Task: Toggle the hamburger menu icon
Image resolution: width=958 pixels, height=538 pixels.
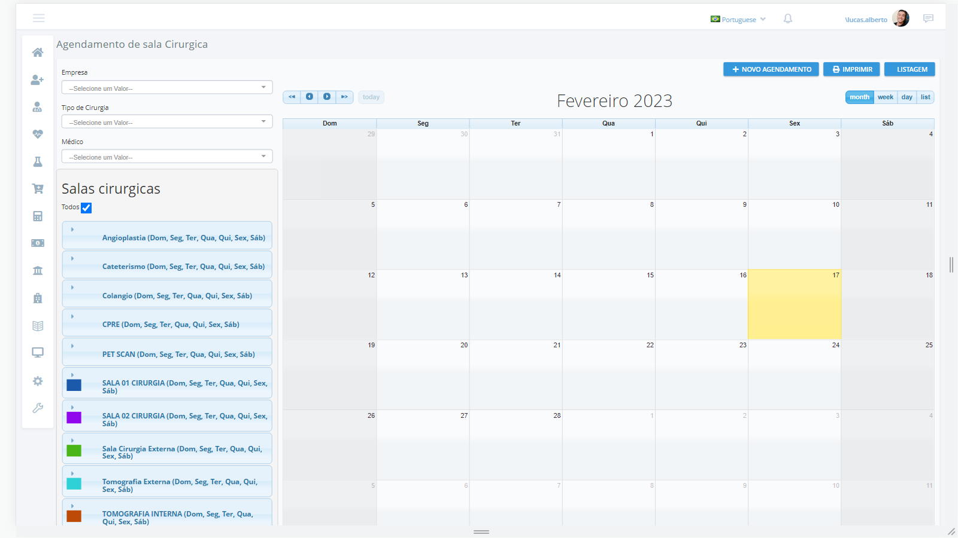Action: [39, 19]
